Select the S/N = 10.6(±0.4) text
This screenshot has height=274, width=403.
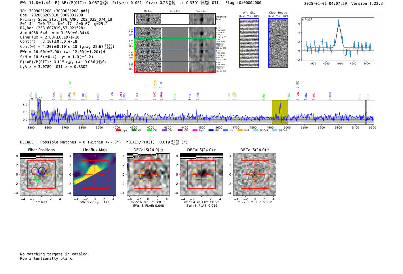tap(39, 57)
